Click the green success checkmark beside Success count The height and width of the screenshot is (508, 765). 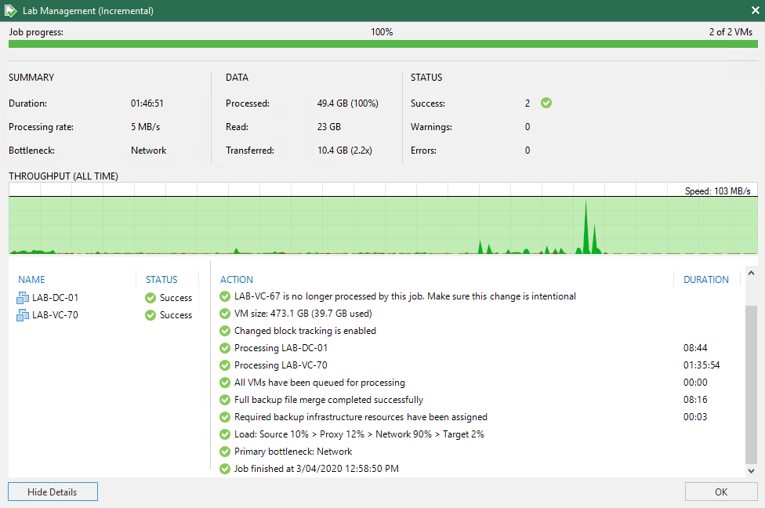coord(546,103)
